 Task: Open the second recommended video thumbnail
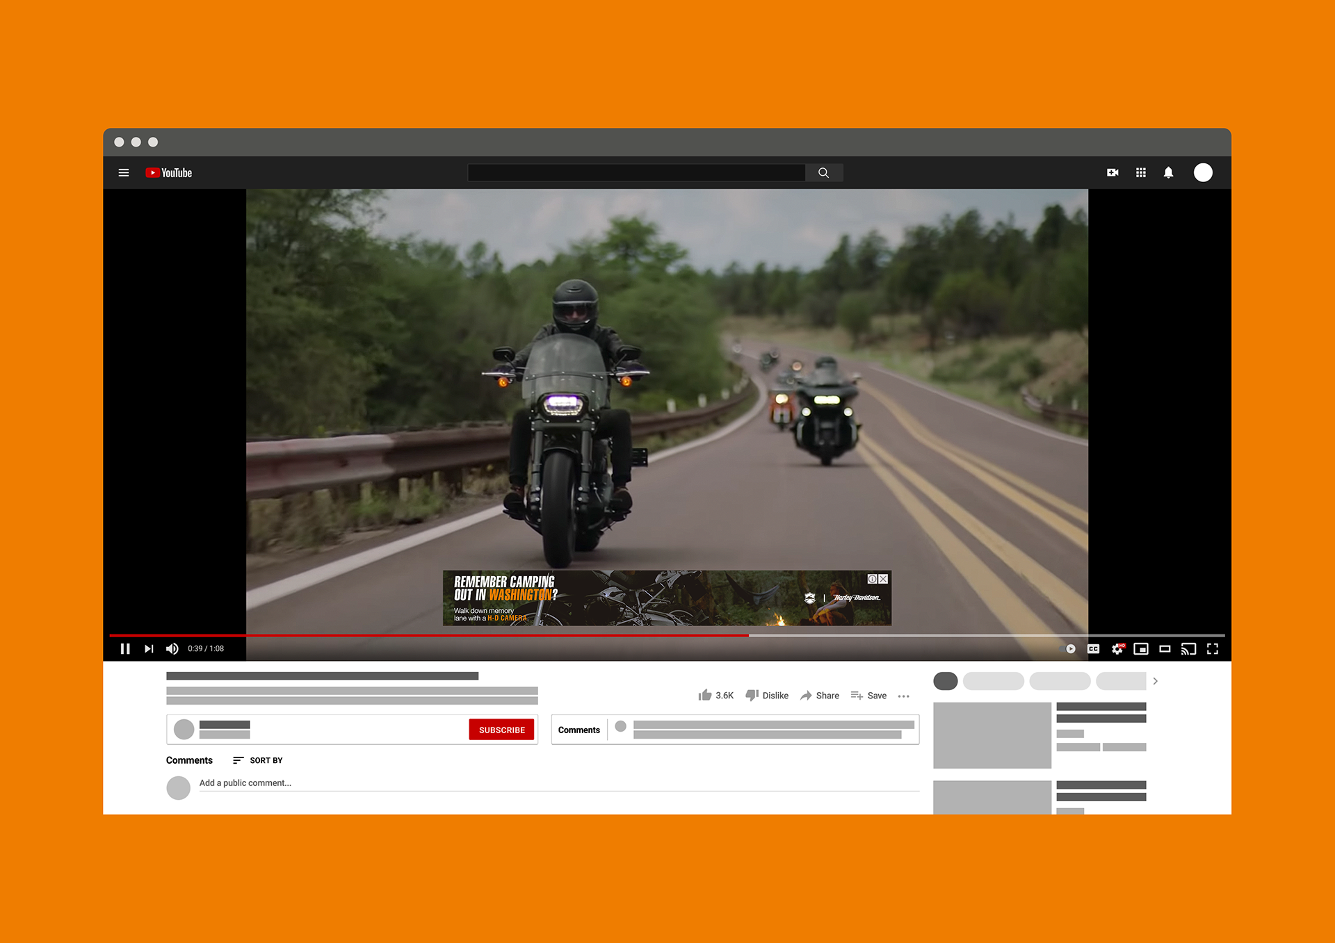point(992,797)
